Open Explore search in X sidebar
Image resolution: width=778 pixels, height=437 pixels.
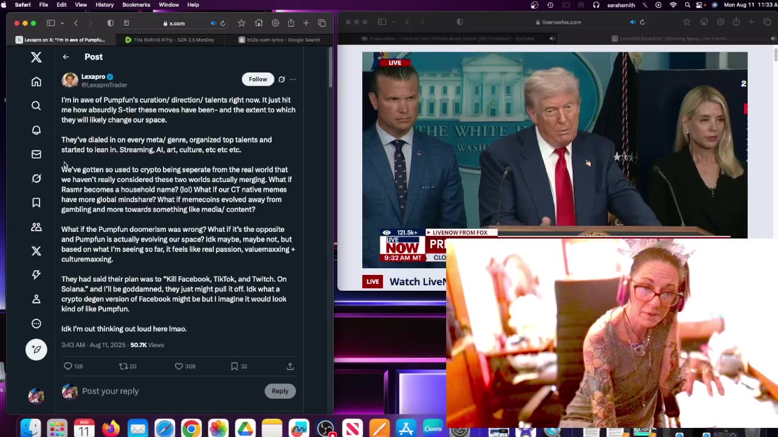coord(36,106)
